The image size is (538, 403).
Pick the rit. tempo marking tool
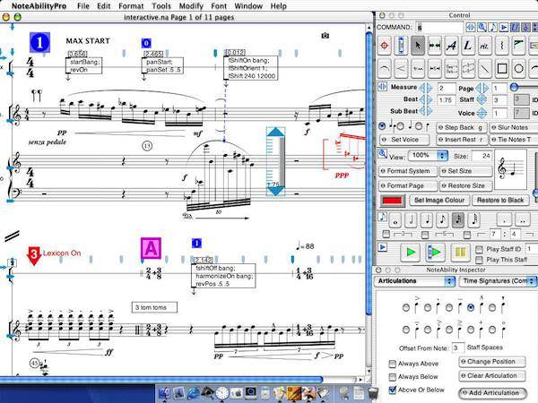pyautogui.click(x=485, y=45)
